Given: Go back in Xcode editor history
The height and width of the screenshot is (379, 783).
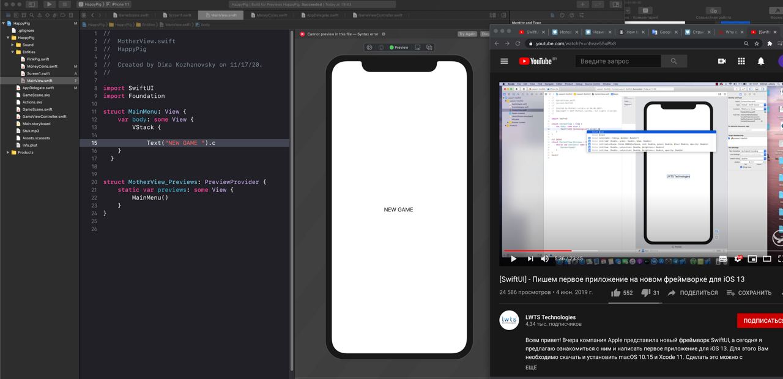Looking at the screenshot, I should click(x=92, y=15).
